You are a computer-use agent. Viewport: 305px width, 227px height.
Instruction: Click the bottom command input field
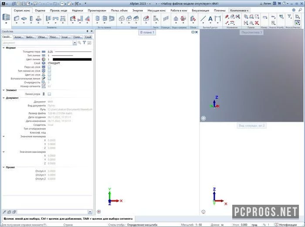click(53, 212)
